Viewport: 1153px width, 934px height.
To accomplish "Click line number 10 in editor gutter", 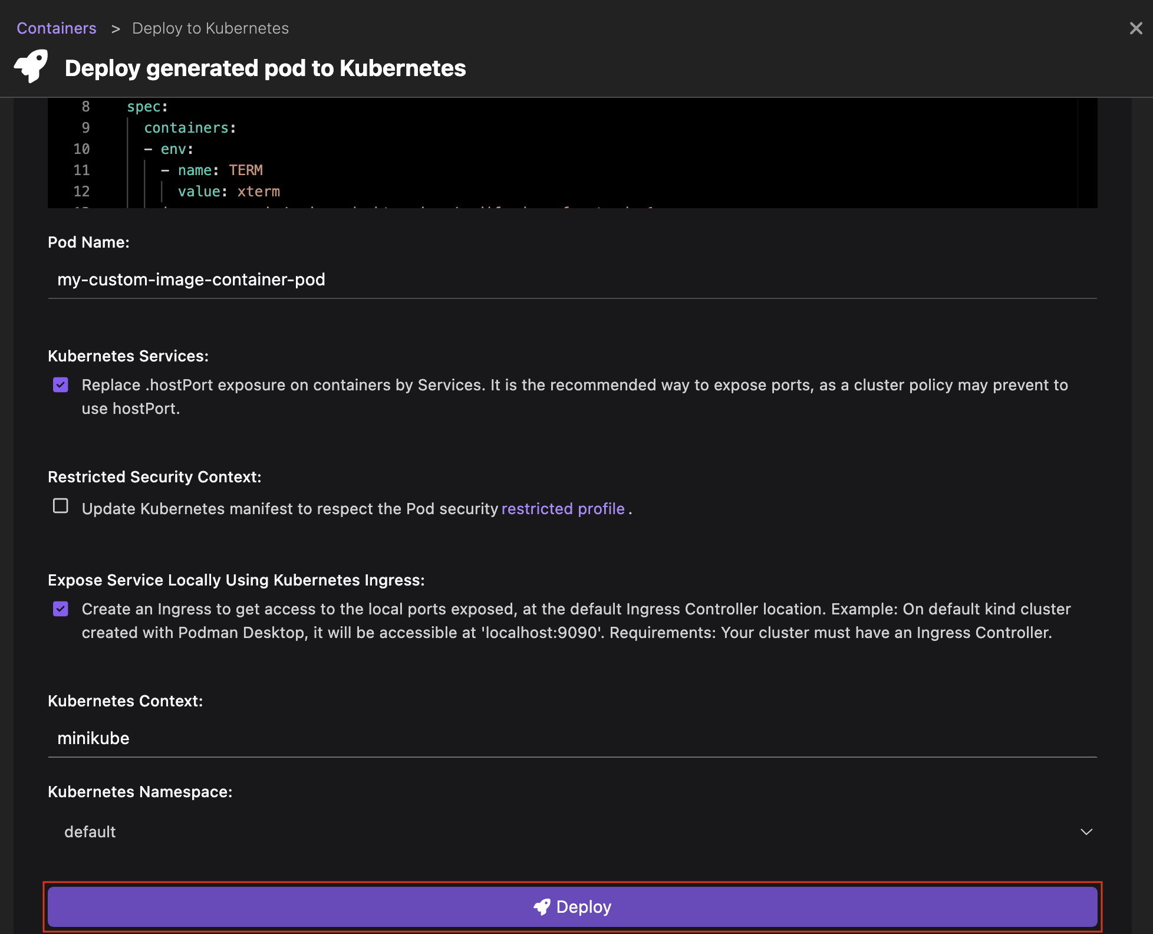I will point(81,149).
